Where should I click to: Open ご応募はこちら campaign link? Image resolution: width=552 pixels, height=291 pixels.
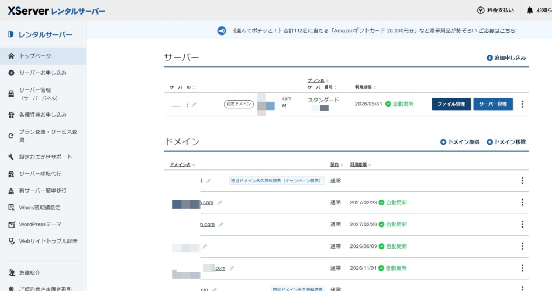click(x=496, y=31)
